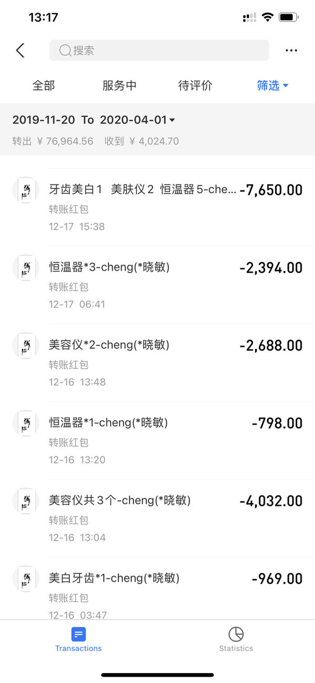Image resolution: width=315 pixels, height=683 pixels.
Task: Click the search magnifier icon
Action: [x=64, y=50]
